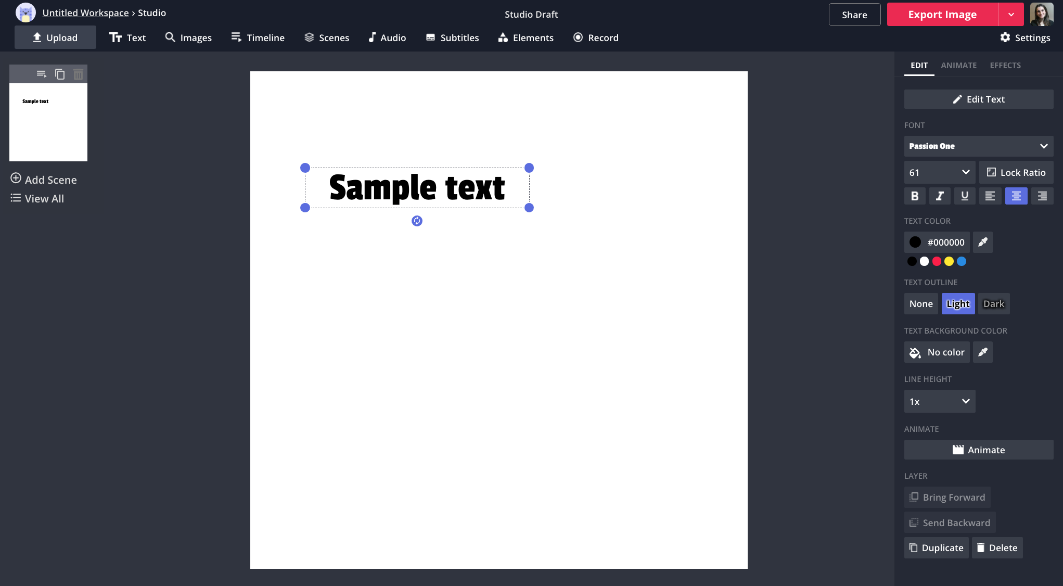This screenshot has height=586, width=1063.
Task: Open the Export Image dropdown arrow
Action: point(1011,15)
